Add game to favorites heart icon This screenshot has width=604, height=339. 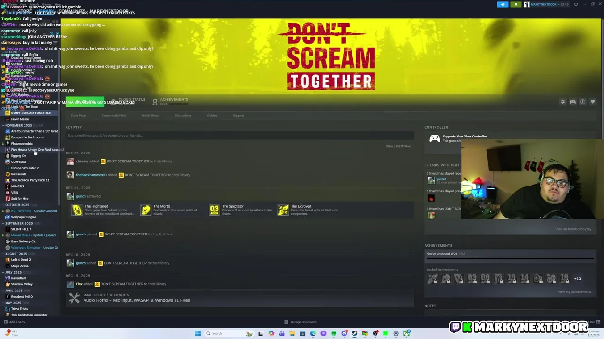pyautogui.click(x=593, y=102)
